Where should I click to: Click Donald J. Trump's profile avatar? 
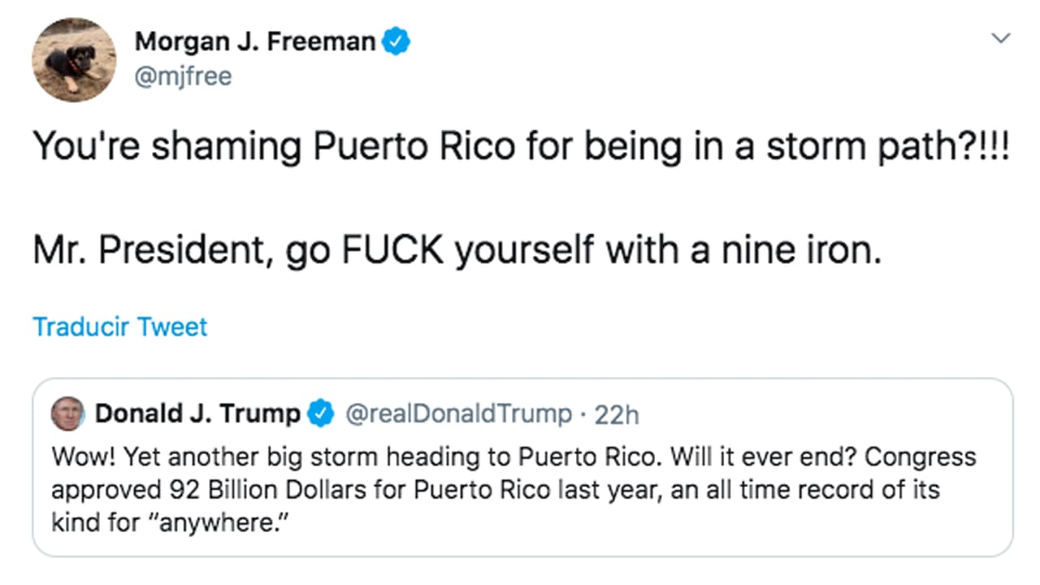pos(66,413)
